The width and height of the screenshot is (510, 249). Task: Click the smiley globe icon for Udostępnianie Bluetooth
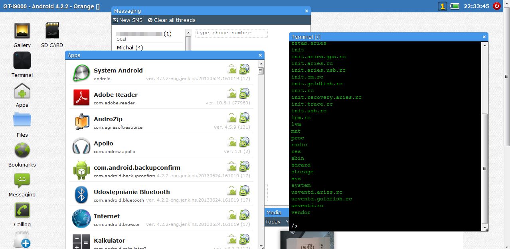245,190
